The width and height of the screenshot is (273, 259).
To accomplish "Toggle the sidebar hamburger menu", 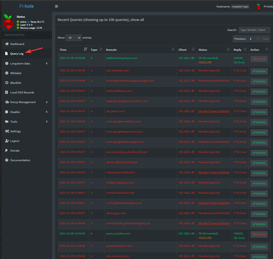I will tap(56, 6).
